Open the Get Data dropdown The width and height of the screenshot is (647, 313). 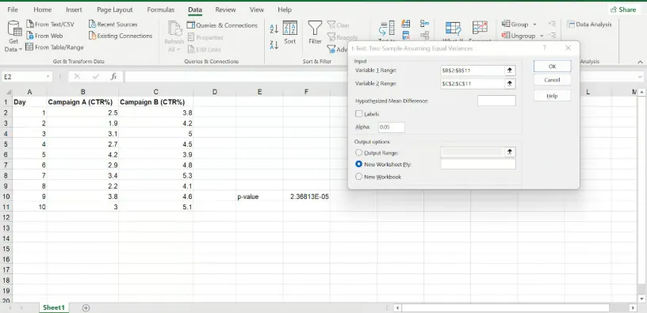tap(13, 36)
